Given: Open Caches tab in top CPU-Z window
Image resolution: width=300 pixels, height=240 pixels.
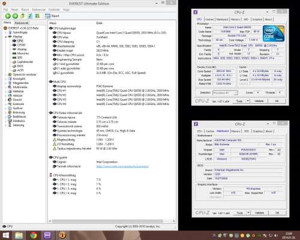Looking at the screenshot, I should click(209, 19).
